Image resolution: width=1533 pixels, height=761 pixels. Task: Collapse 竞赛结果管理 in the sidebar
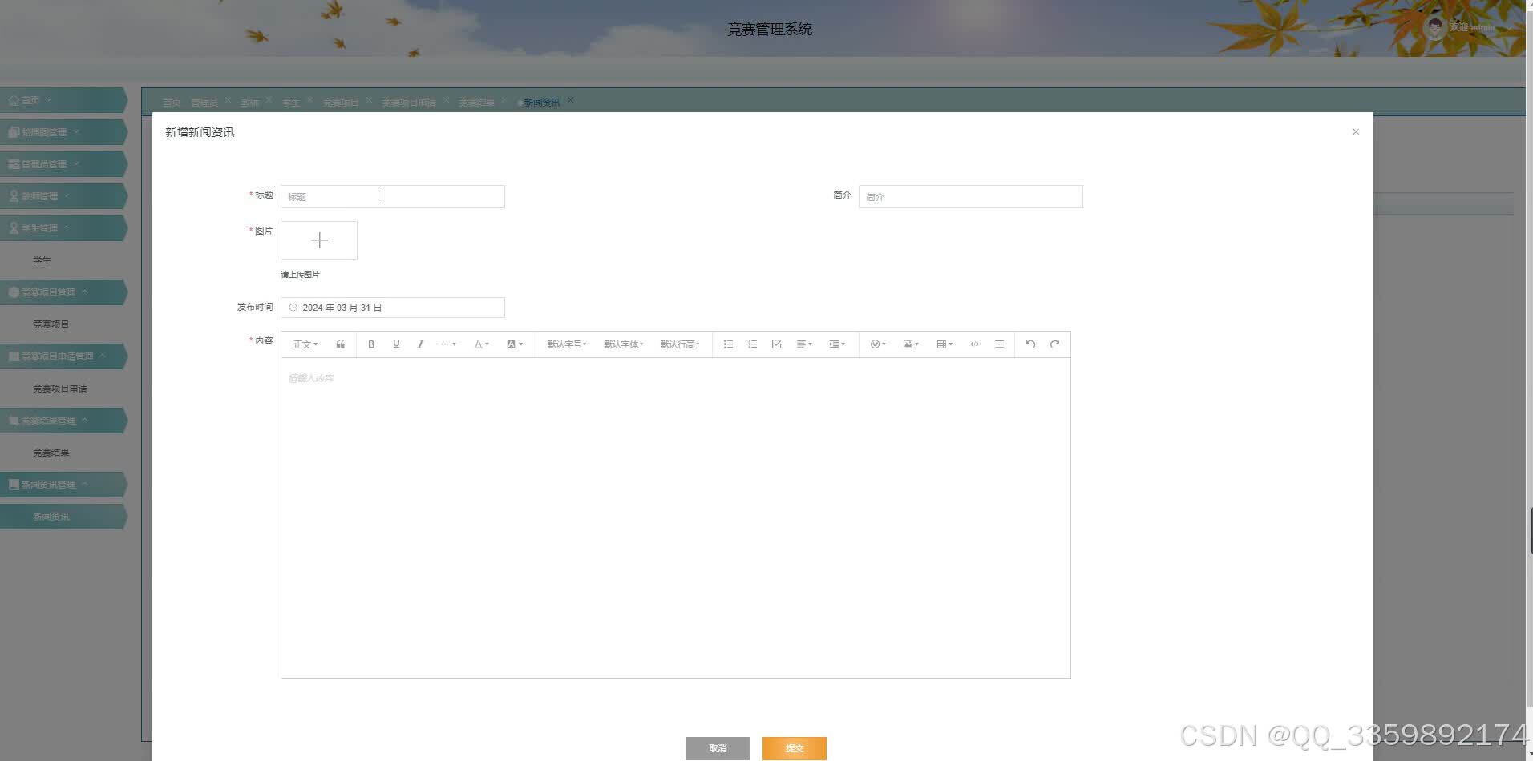63,421
